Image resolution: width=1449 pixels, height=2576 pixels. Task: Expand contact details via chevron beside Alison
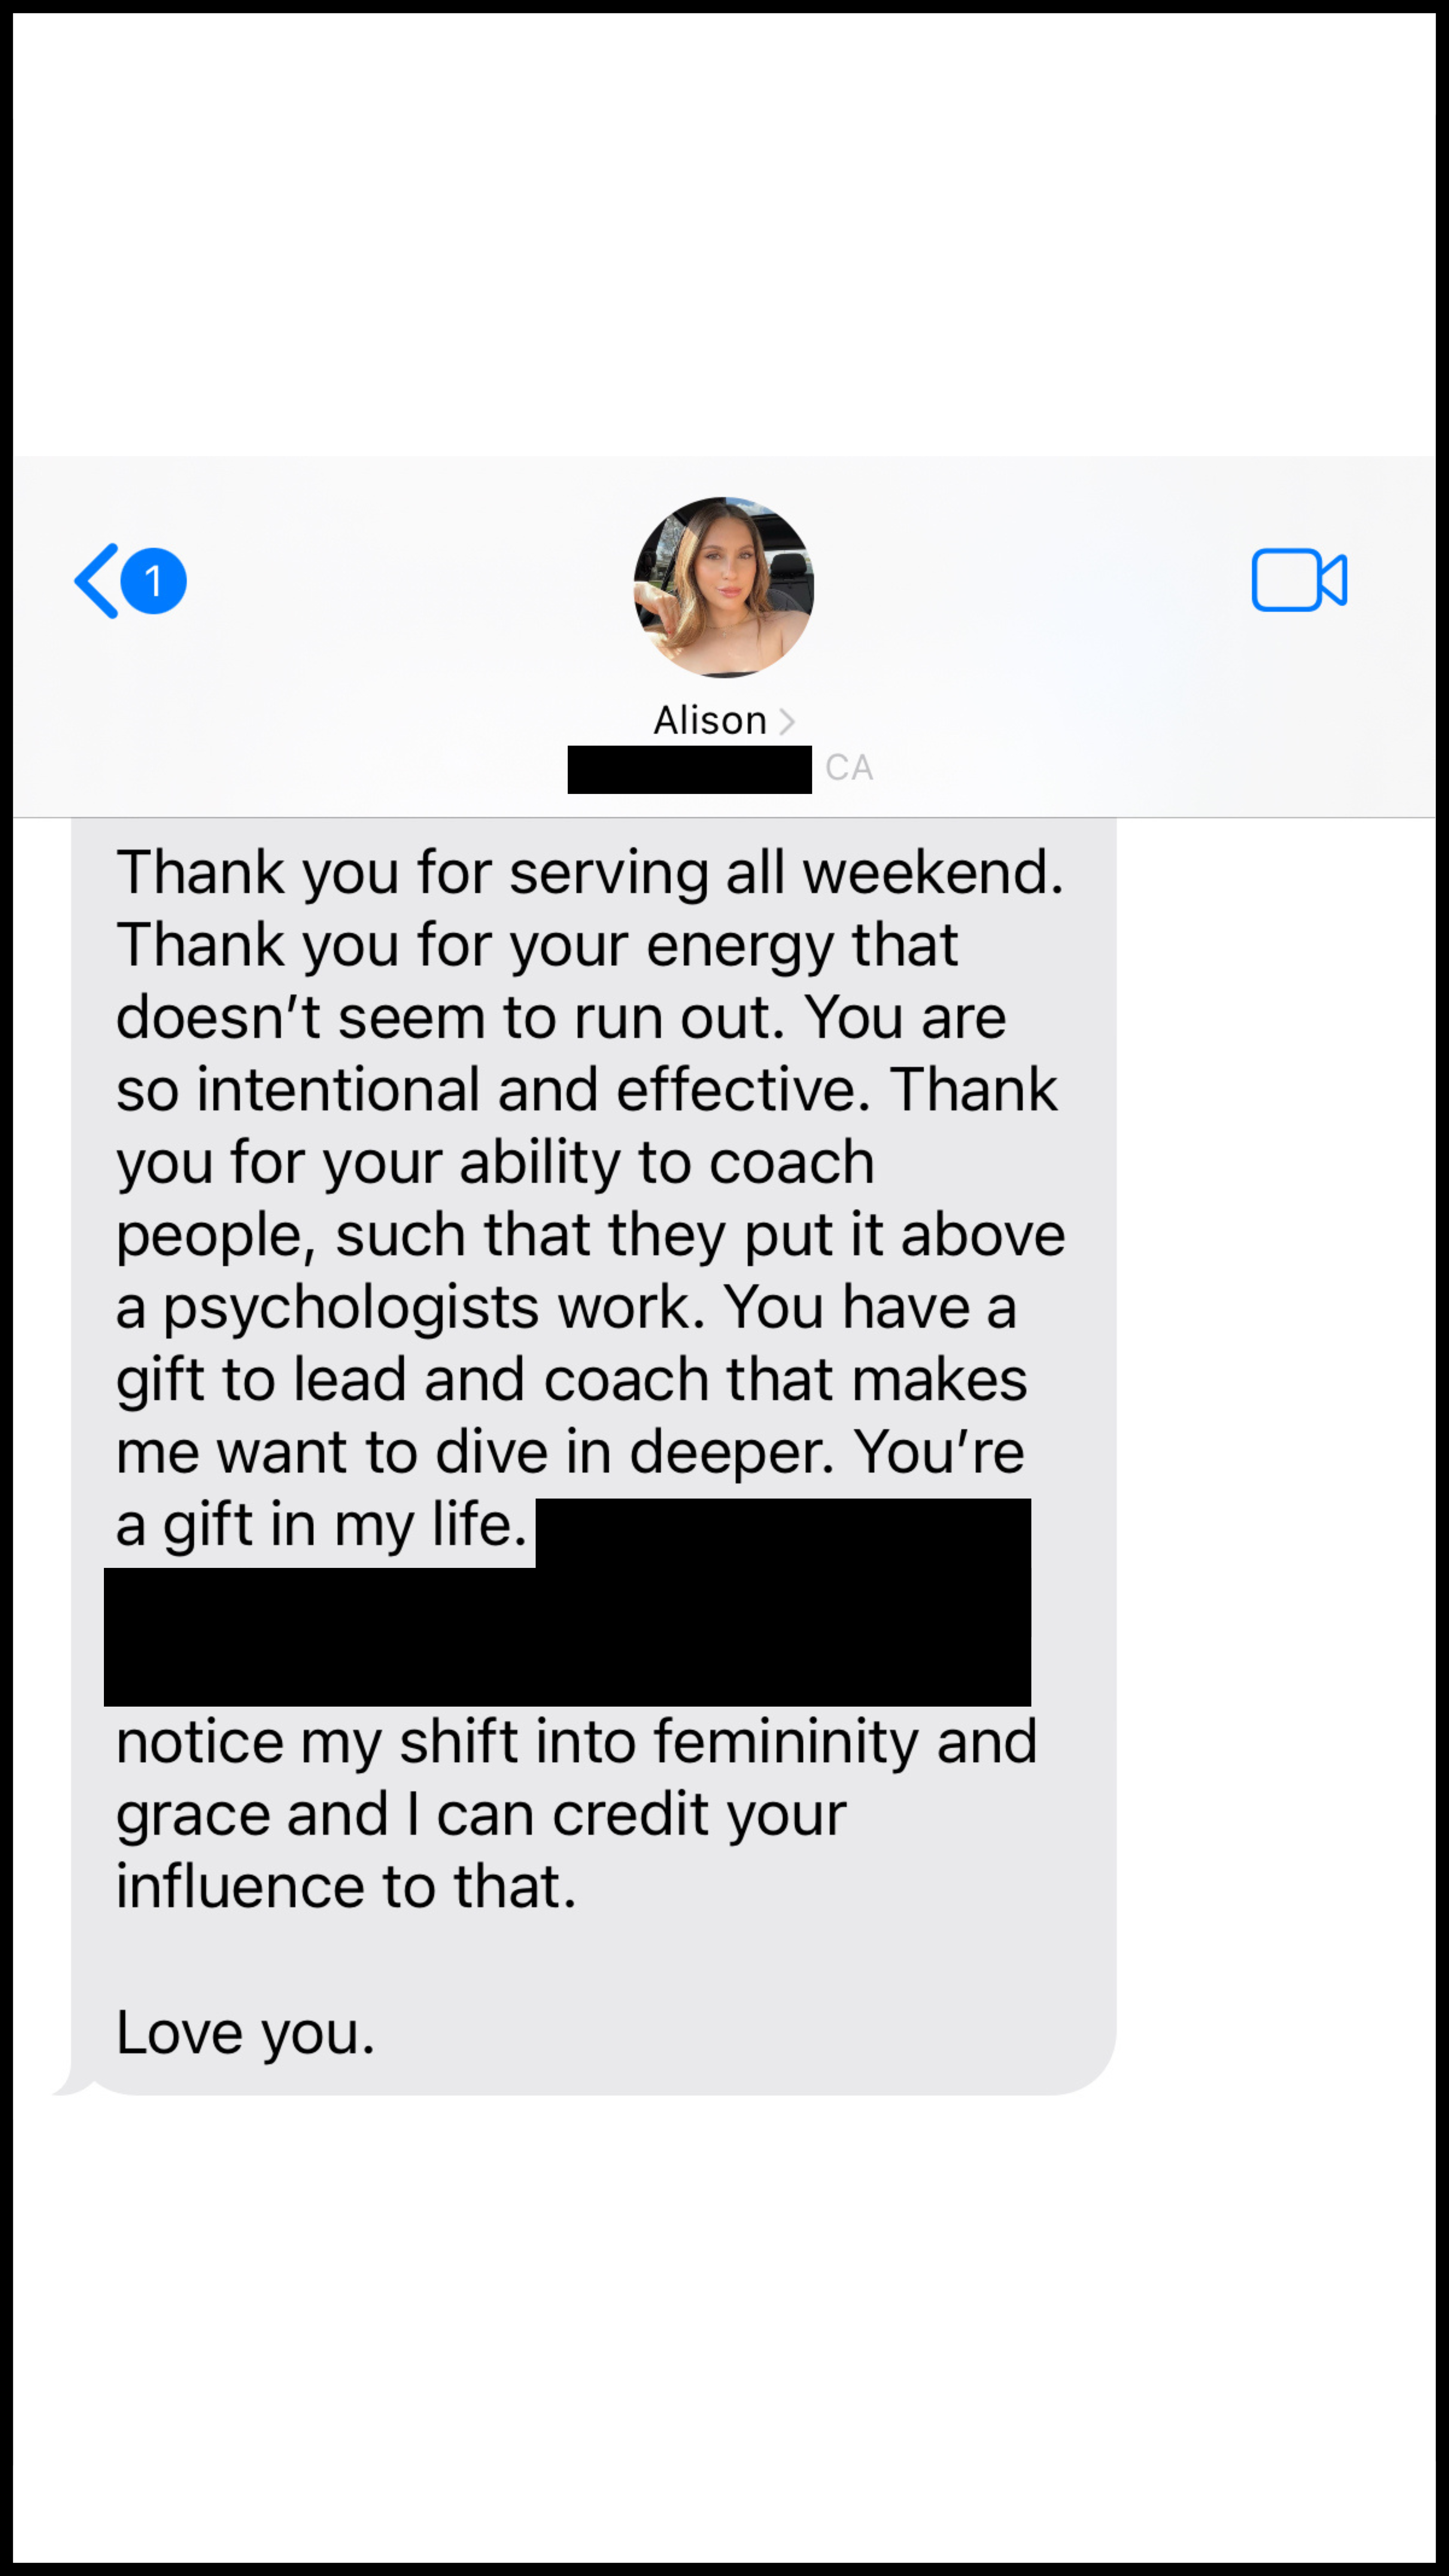[x=787, y=721]
